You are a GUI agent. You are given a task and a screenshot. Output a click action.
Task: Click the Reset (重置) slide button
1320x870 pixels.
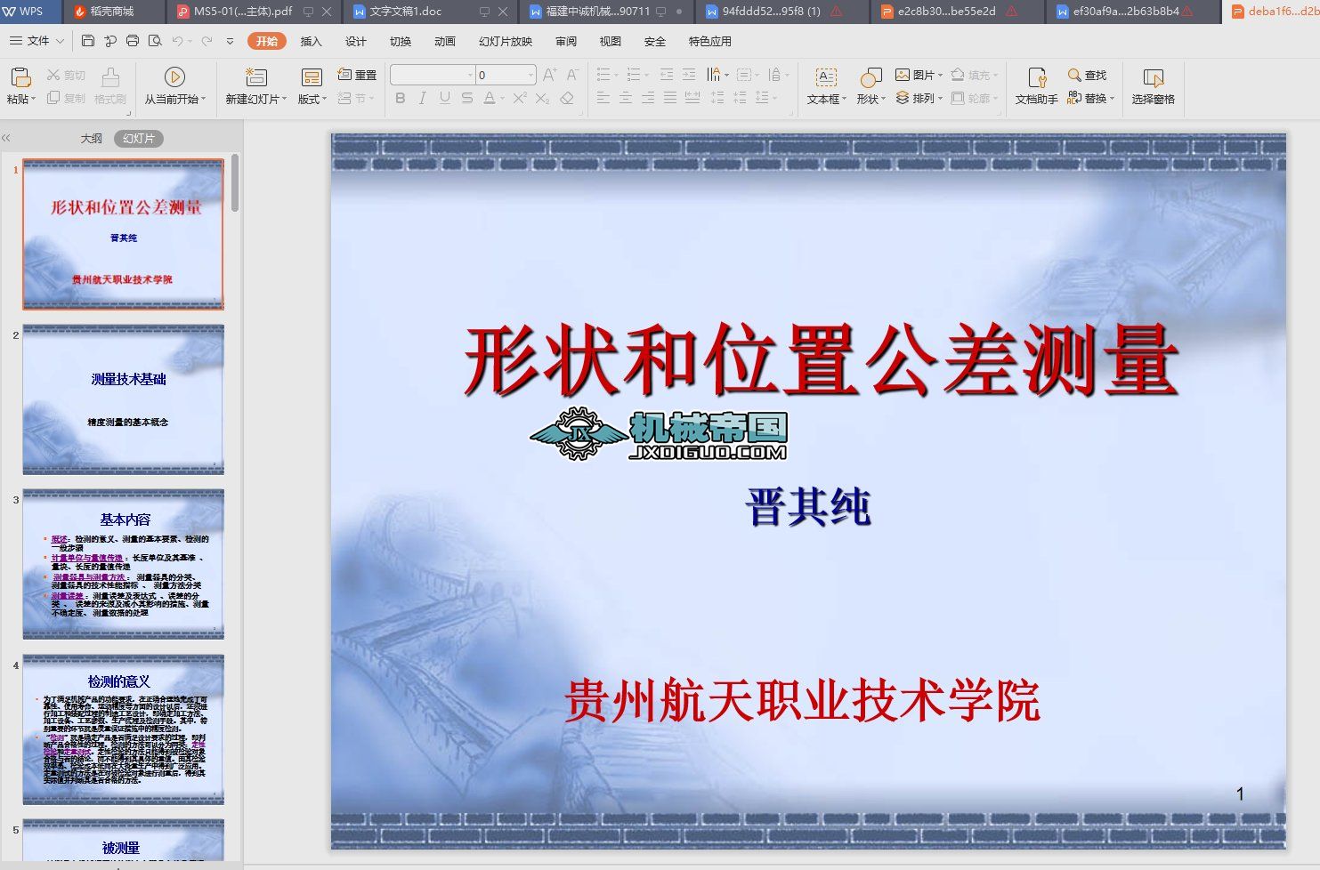pyautogui.click(x=358, y=76)
